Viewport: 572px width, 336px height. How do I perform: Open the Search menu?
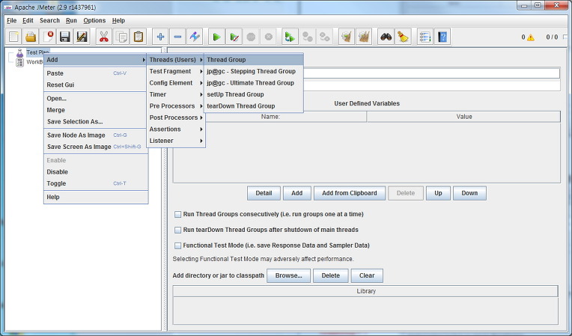[49, 21]
